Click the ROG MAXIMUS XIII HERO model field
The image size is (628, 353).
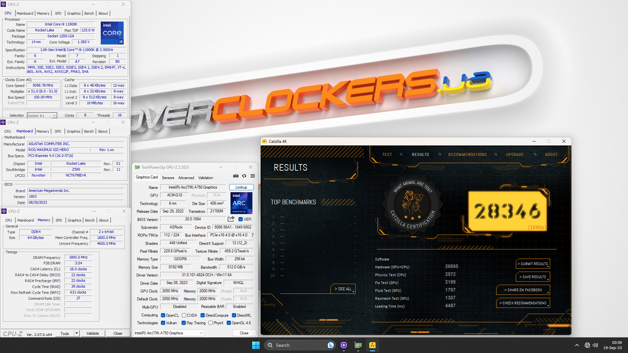(x=58, y=150)
